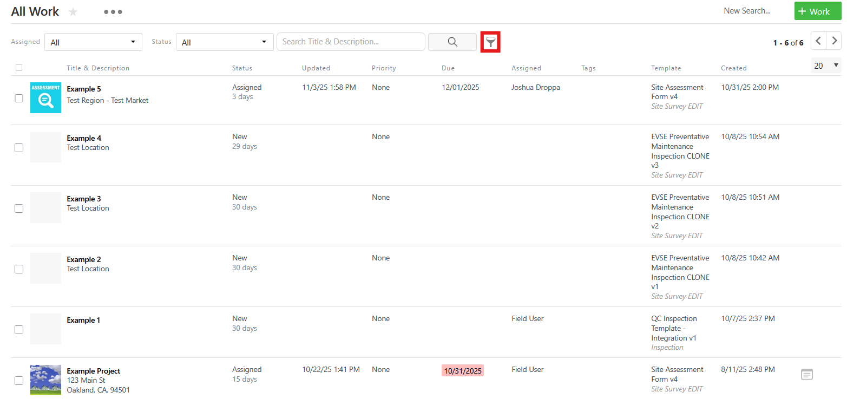The width and height of the screenshot is (847, 405).
Task: Open the Example 4 work item
Action: point(84,138)
